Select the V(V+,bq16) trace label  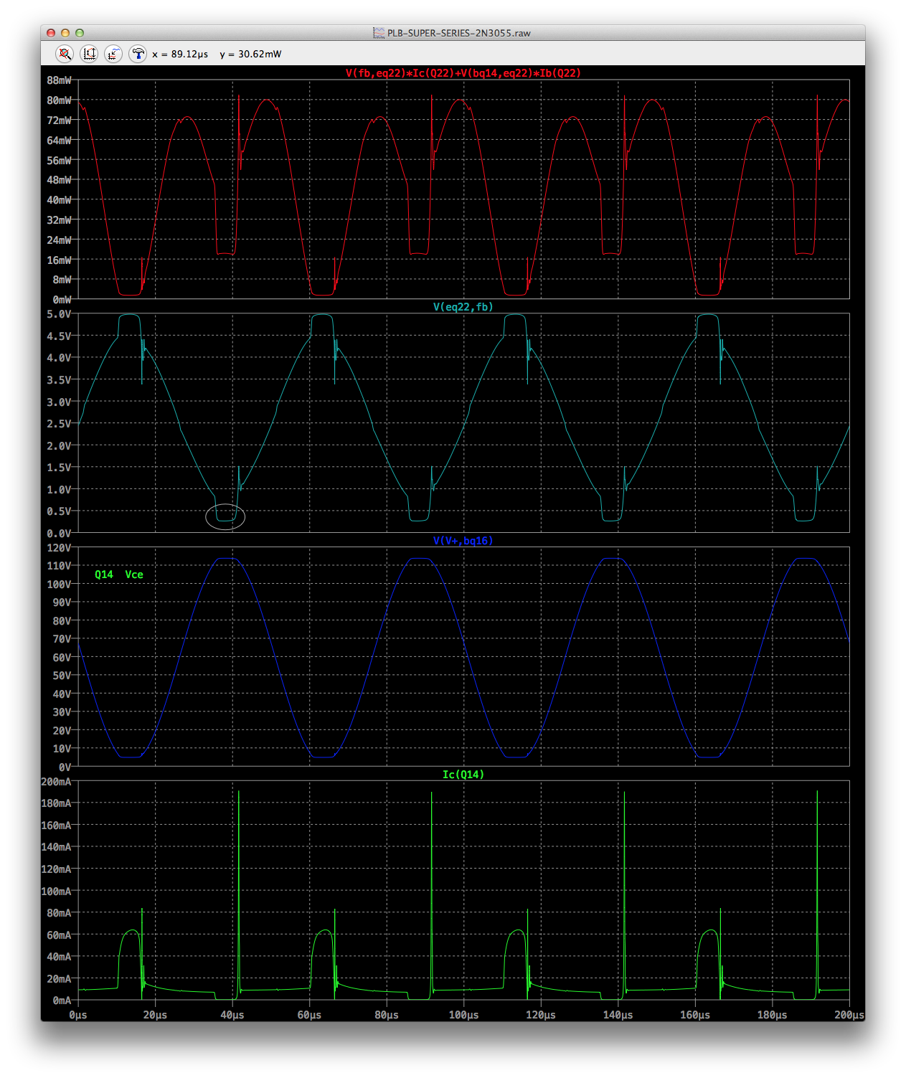point(463,541)
